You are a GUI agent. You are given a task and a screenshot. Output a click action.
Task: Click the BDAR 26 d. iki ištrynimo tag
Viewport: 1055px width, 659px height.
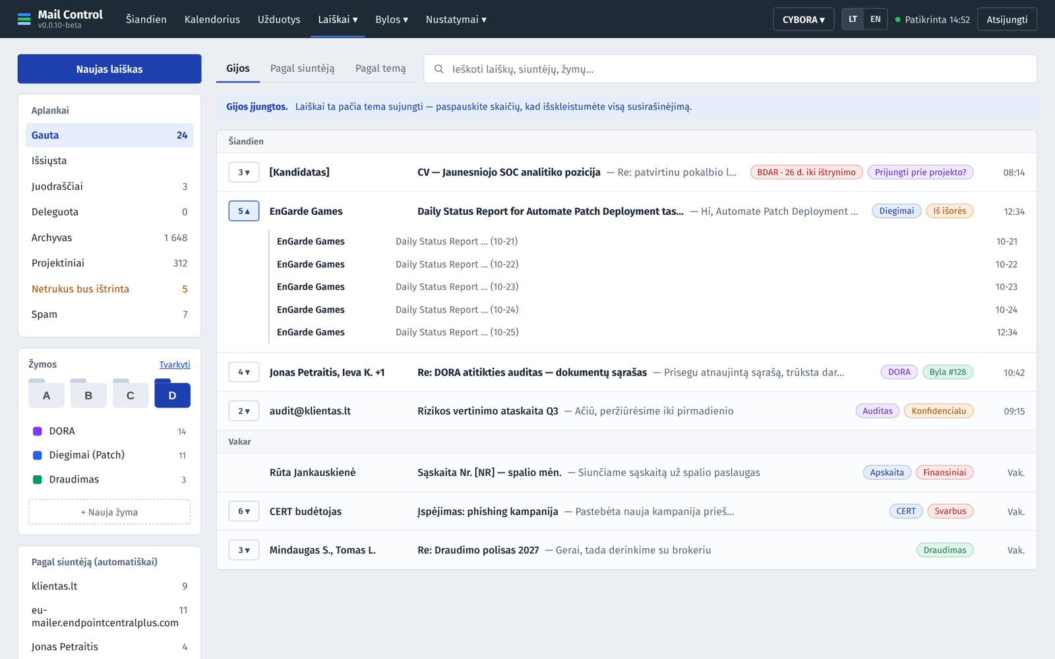point(806,172)
